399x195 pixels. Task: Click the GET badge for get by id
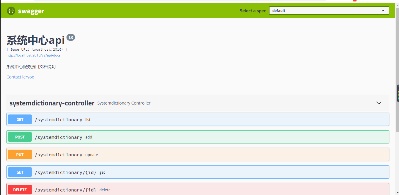tap(20, 172)
